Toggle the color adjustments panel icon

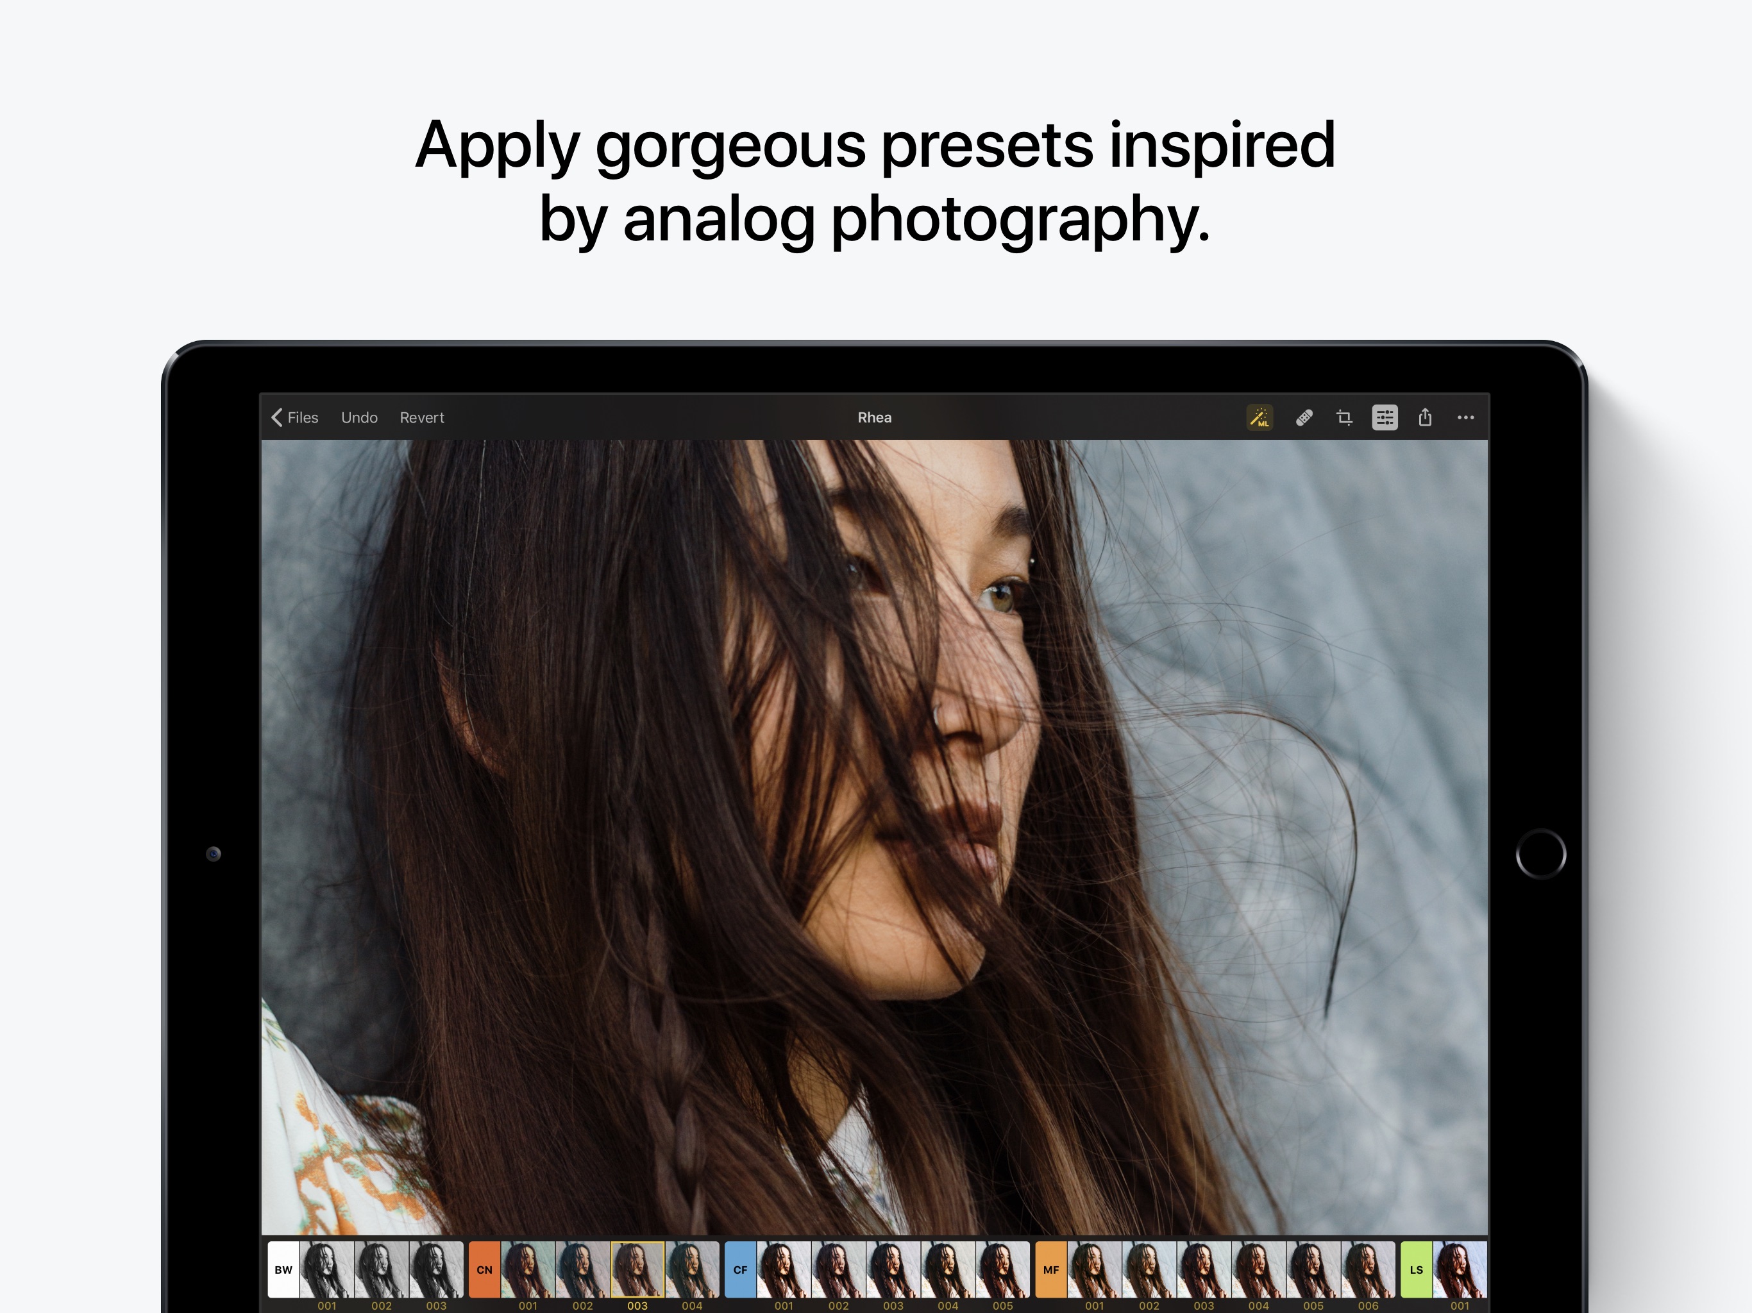tap(1385, 417)
